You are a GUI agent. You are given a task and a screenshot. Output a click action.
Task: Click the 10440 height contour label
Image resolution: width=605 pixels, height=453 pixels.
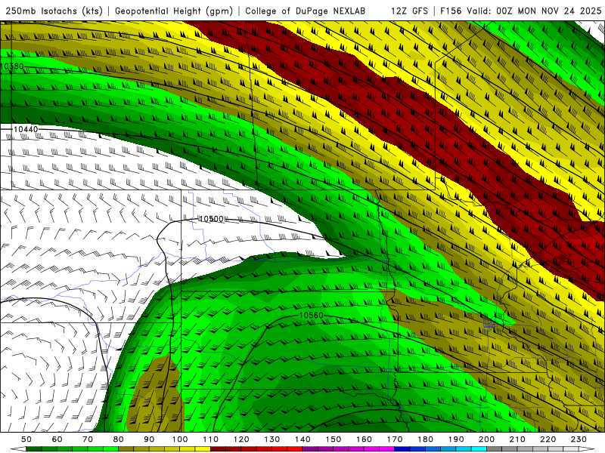[26, 129]
